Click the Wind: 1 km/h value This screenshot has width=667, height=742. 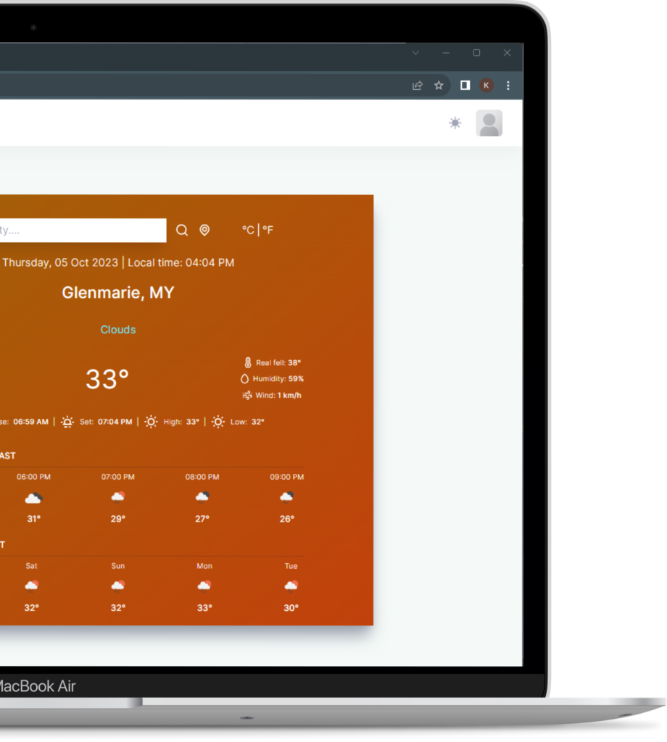[x=278, y=395]
